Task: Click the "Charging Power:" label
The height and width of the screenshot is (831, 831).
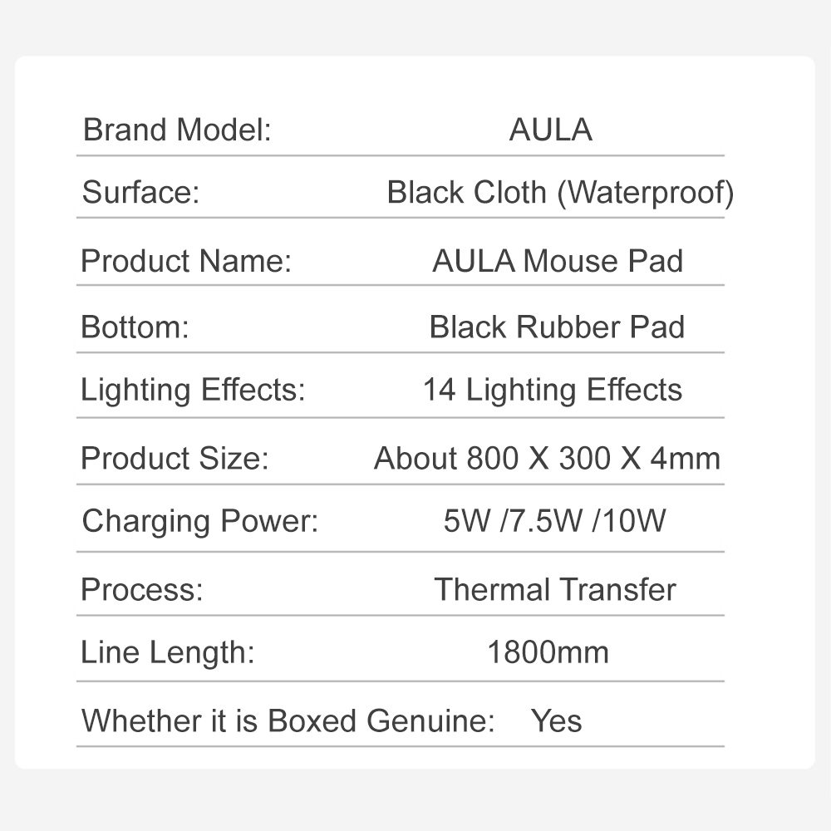Action: click(200, 521)
